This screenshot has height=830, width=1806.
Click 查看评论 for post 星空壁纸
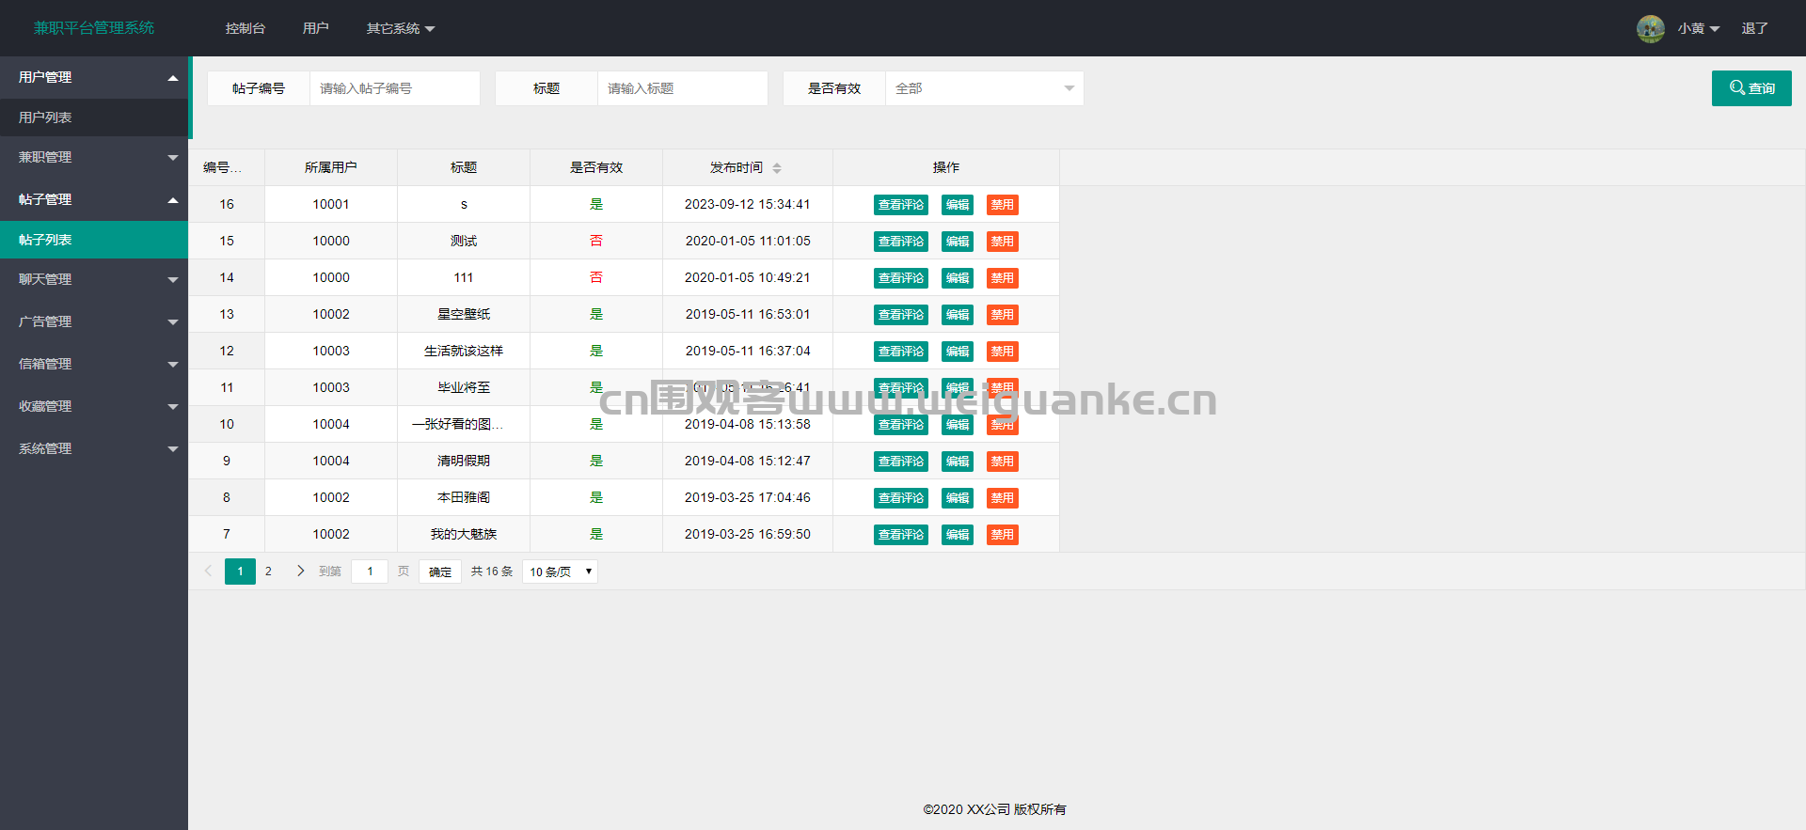901,315
